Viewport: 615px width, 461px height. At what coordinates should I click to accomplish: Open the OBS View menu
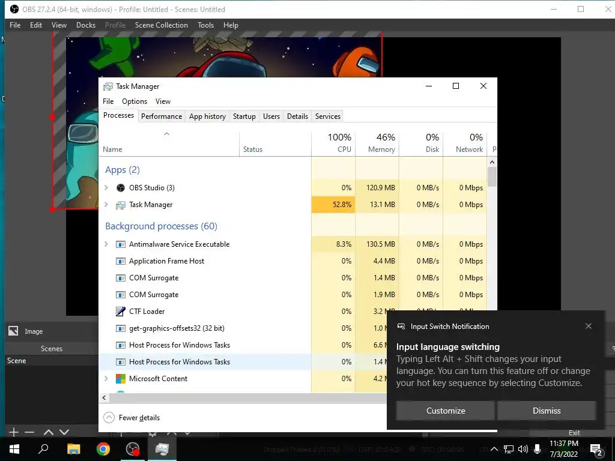pos(59,25)
